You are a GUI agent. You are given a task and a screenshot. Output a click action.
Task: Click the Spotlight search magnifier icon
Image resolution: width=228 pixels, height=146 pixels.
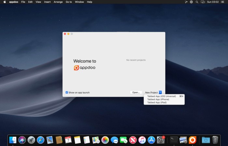click(x=197, y=2)
